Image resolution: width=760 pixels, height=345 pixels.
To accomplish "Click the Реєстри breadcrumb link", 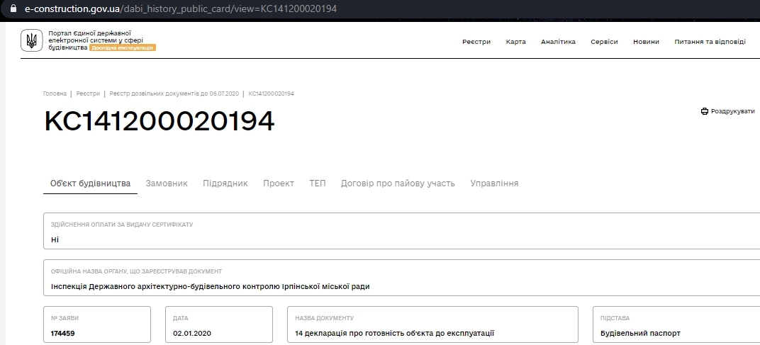I will point(88,94).
